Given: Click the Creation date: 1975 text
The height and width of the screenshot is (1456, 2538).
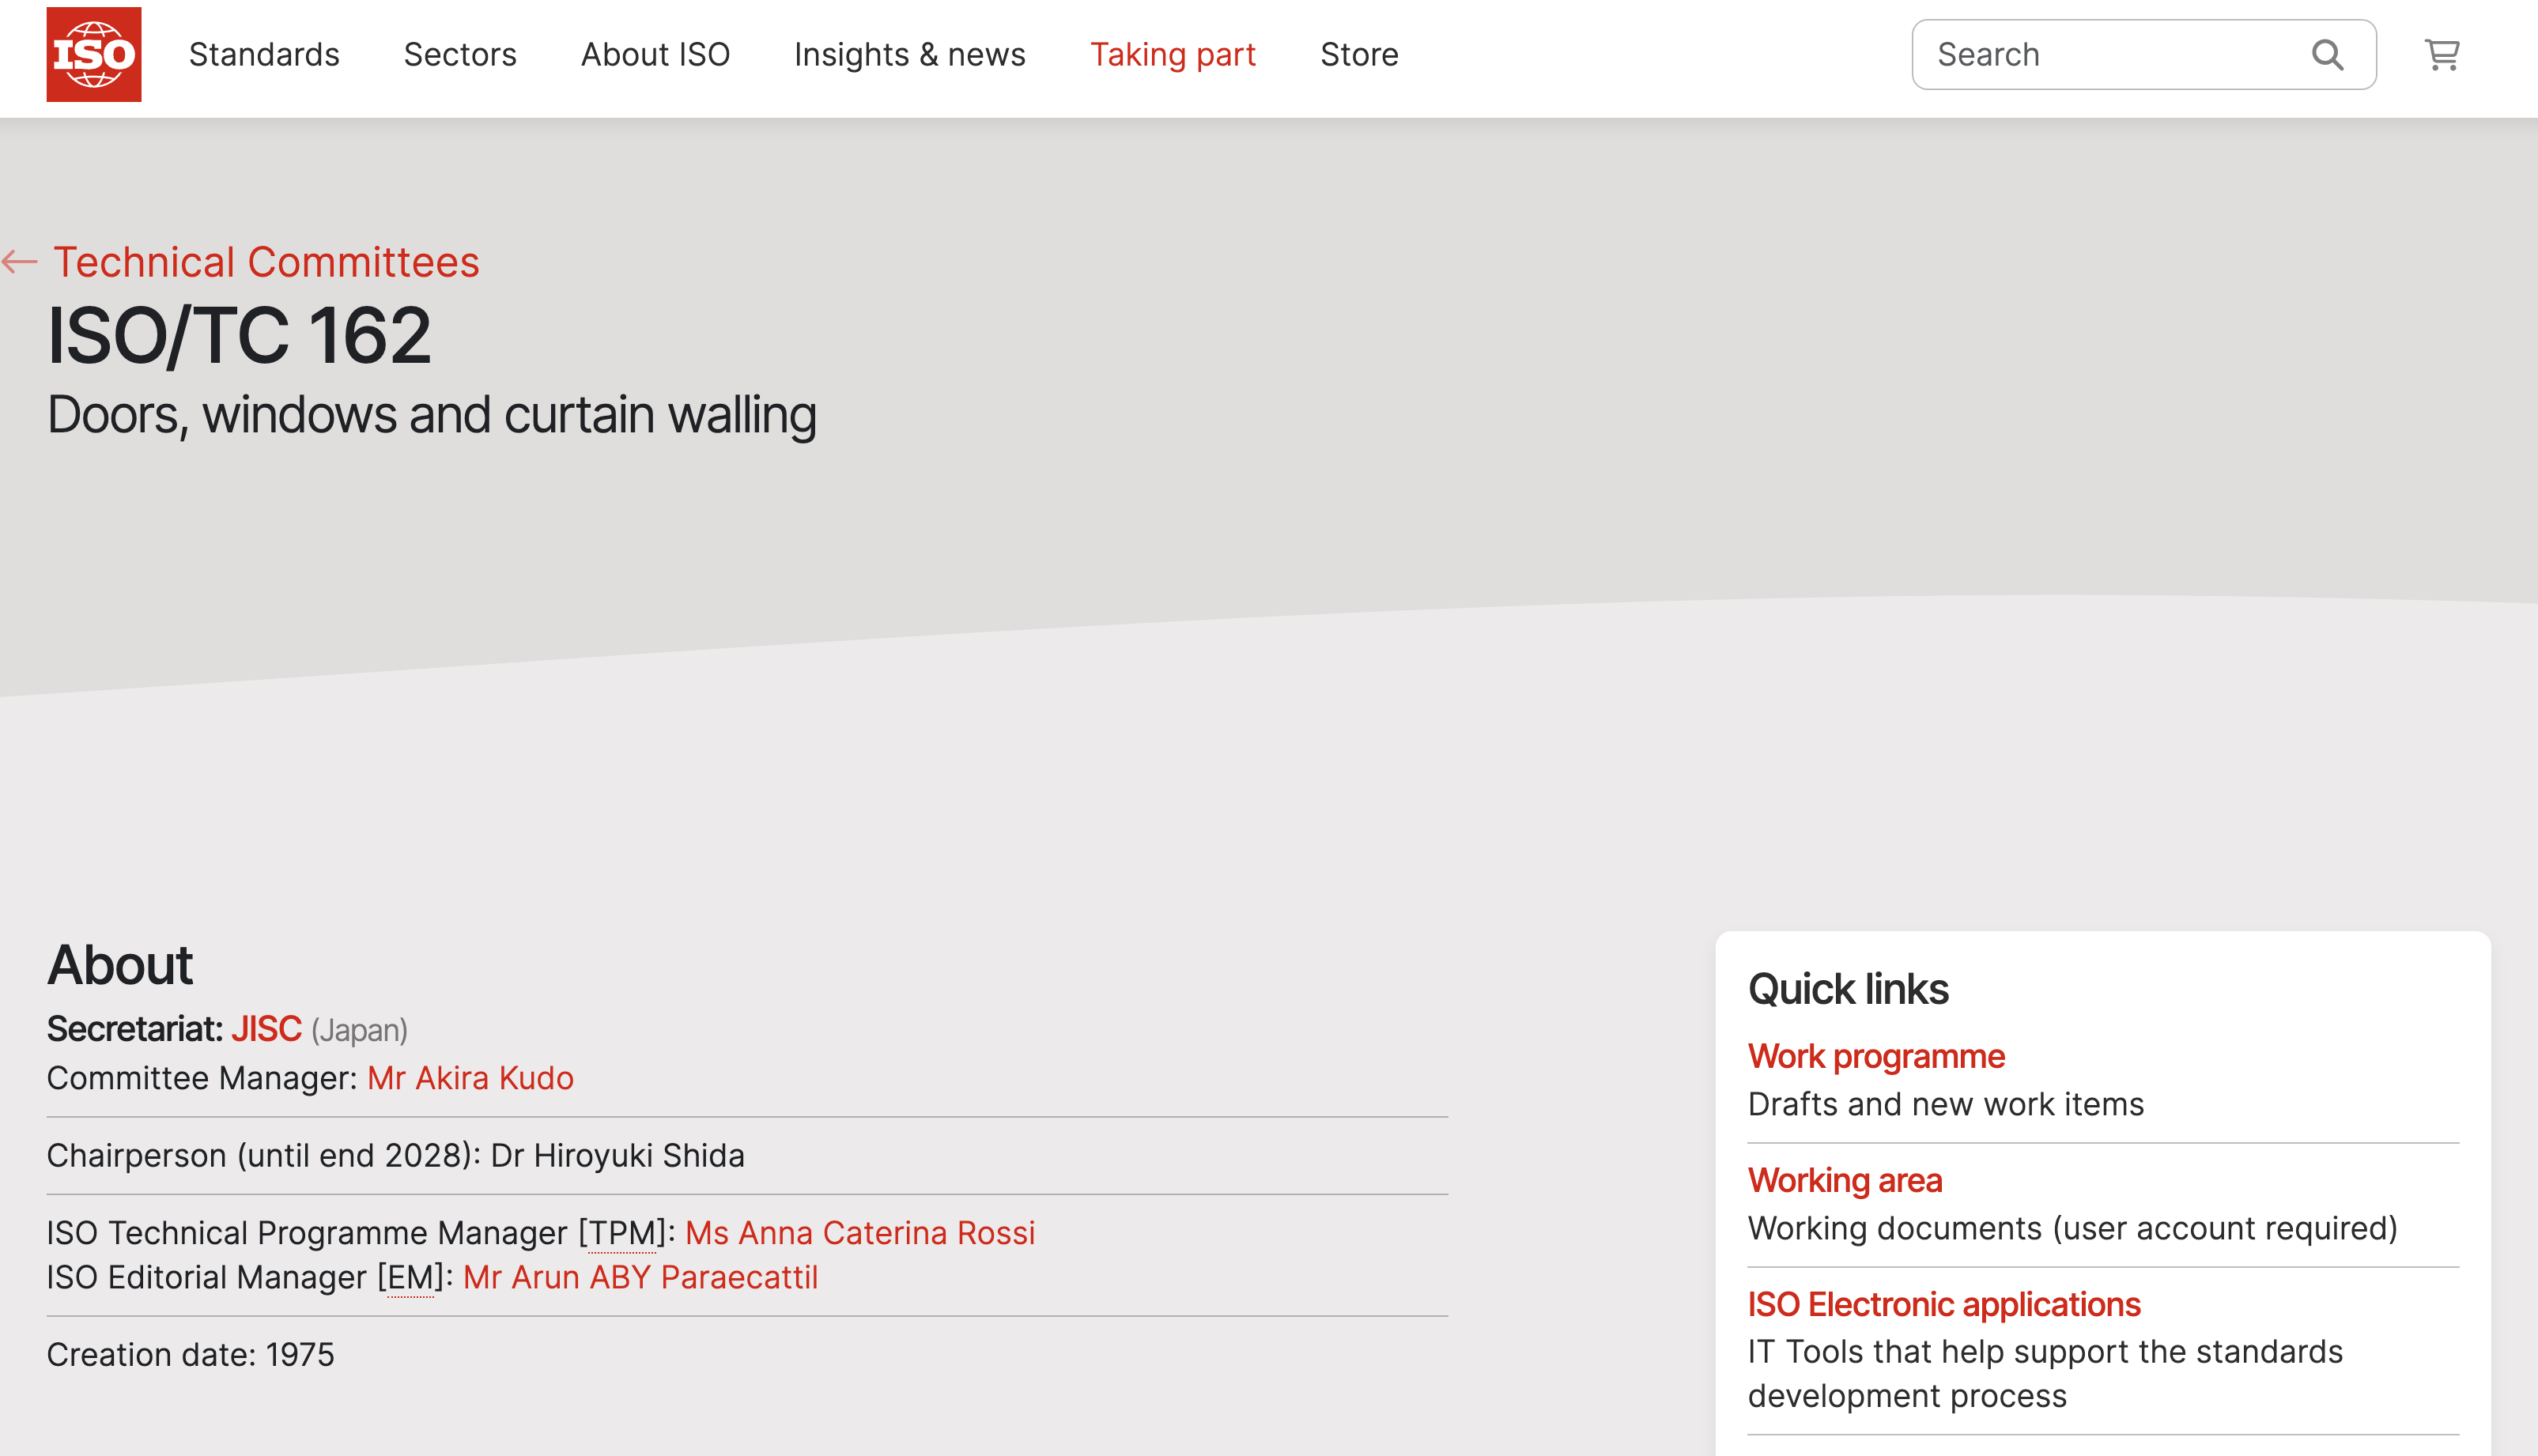Looking at the screenshot, I should (x=191, y=1354).
